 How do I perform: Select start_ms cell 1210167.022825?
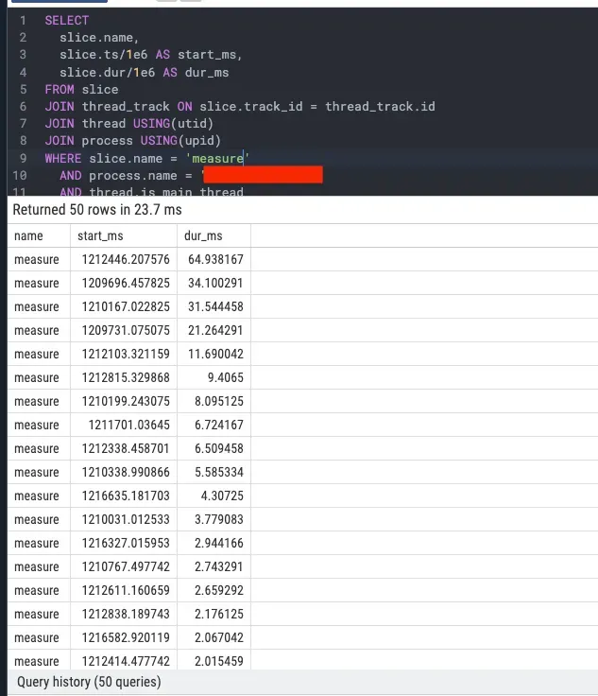point(126,306)
